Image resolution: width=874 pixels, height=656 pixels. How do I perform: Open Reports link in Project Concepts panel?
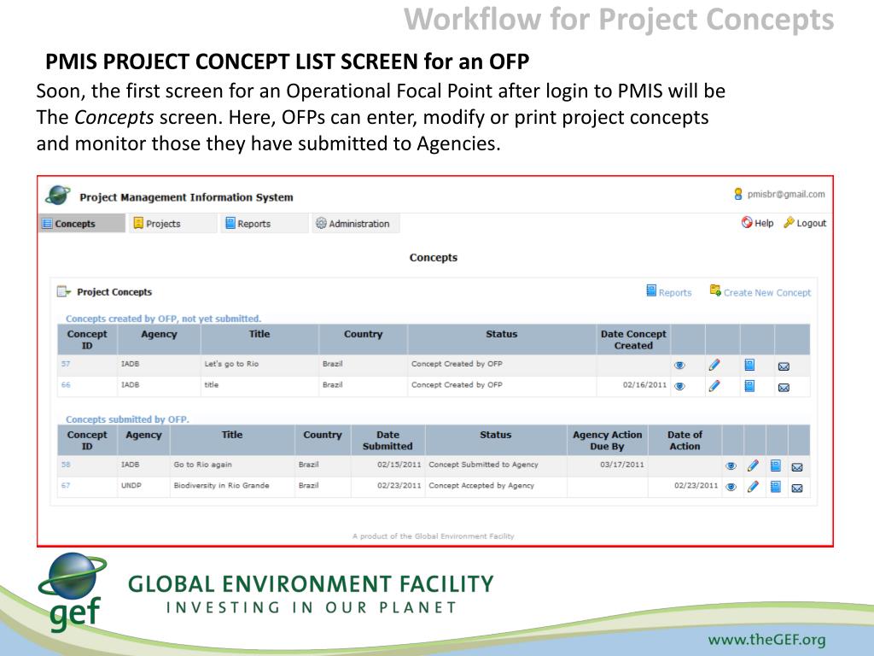coord(669,292)
